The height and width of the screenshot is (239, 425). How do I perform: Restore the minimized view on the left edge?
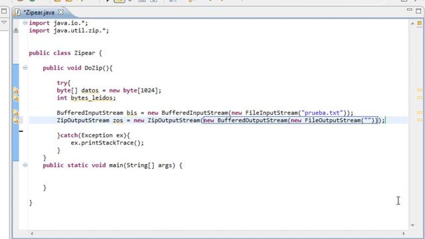tap(4, 11)
